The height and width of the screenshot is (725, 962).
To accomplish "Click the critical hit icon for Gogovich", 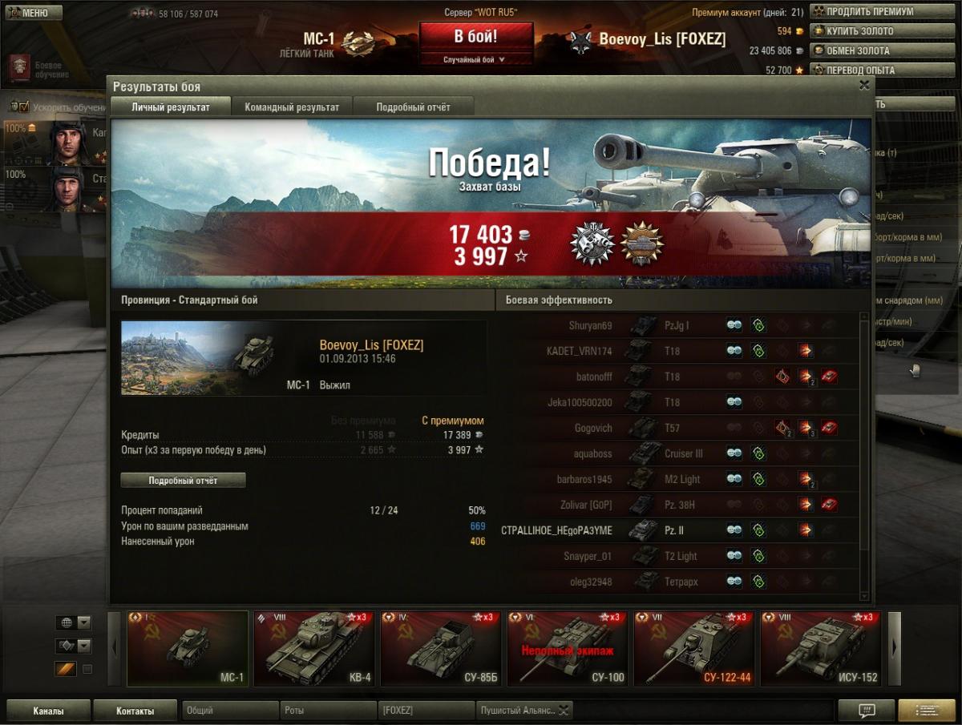I will [x=782, y=428].
